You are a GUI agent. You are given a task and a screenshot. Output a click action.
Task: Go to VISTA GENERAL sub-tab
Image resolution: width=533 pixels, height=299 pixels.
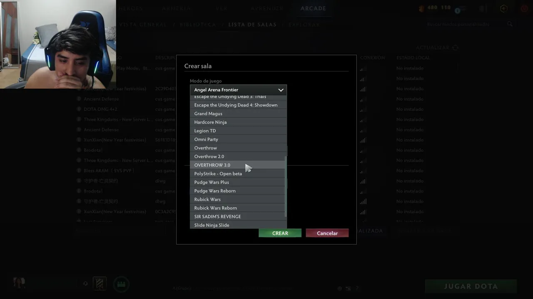143,25
